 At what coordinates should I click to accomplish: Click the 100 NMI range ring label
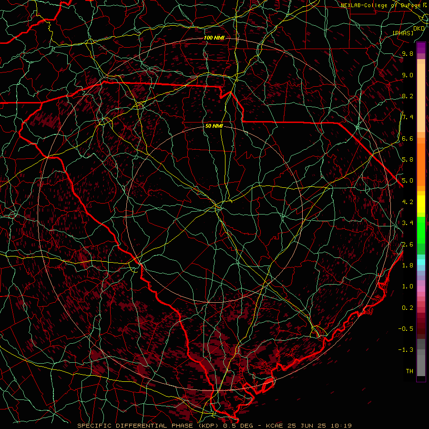click(214, 38)
